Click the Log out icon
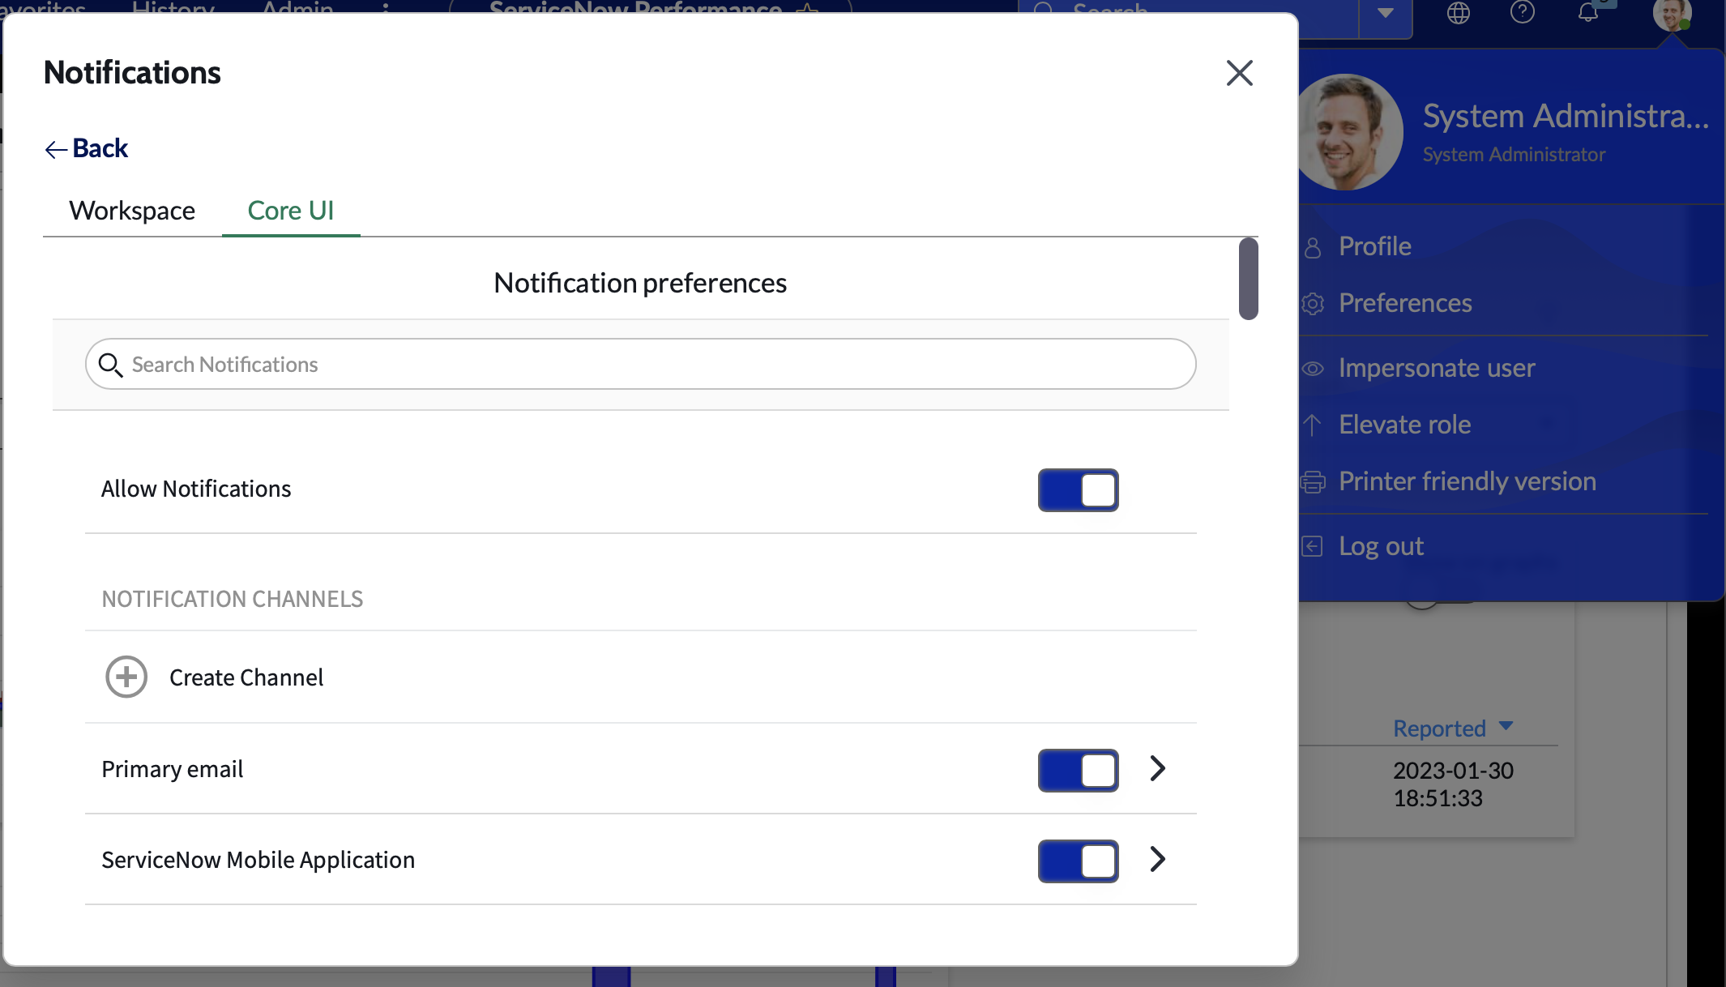The height and width of the screenshot is (987, 1726). click(1313, 546)
